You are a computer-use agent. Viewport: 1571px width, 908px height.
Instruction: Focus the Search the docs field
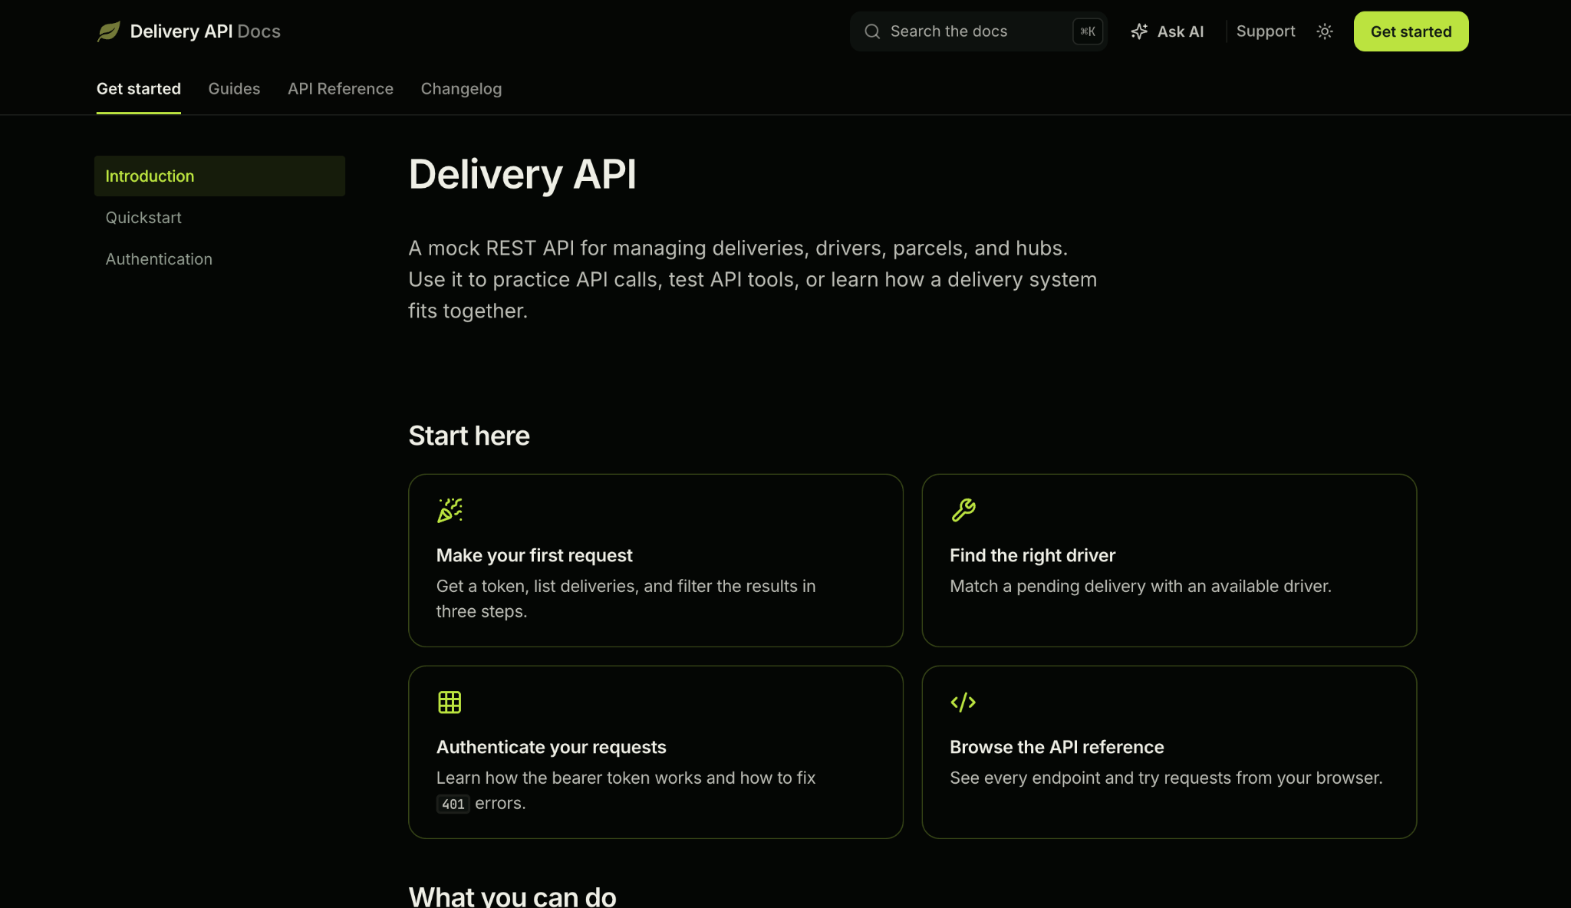point(979,31)
